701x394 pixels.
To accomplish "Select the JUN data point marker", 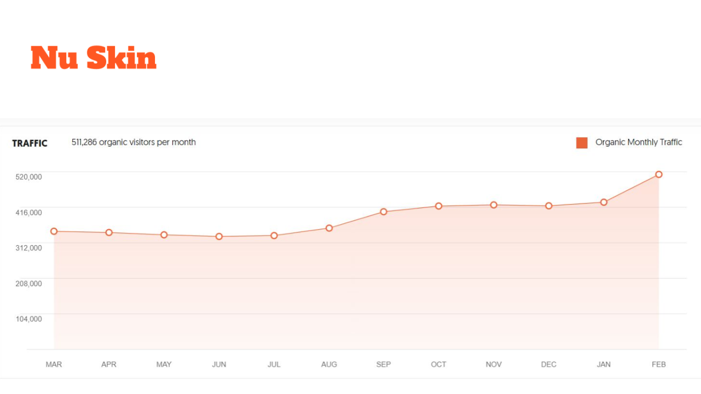I will tap(219, 237).
